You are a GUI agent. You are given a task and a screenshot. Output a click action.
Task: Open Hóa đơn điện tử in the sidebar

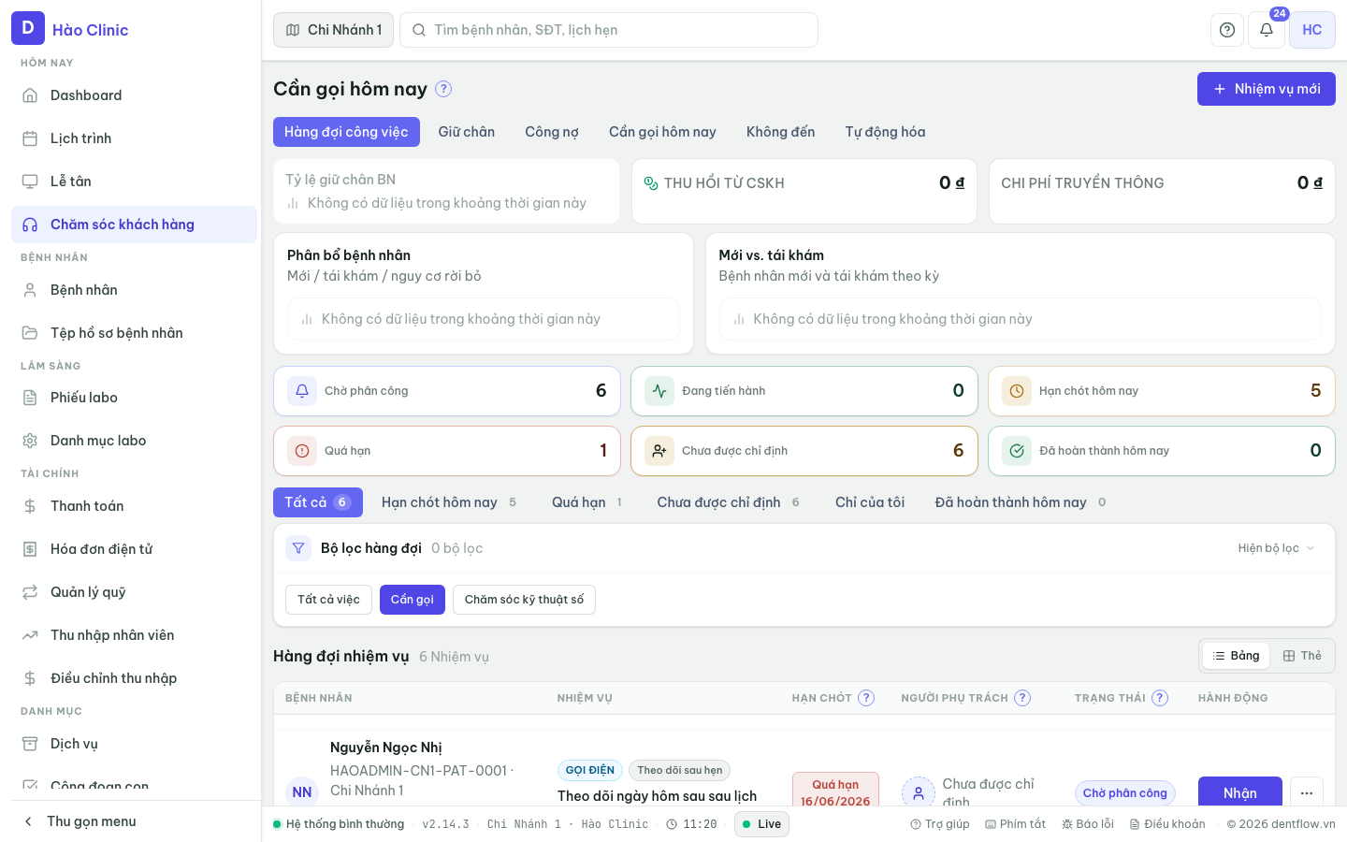136,549
